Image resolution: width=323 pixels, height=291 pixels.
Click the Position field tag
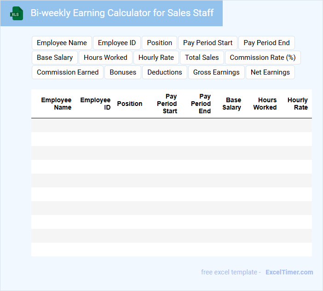[159, 43]
